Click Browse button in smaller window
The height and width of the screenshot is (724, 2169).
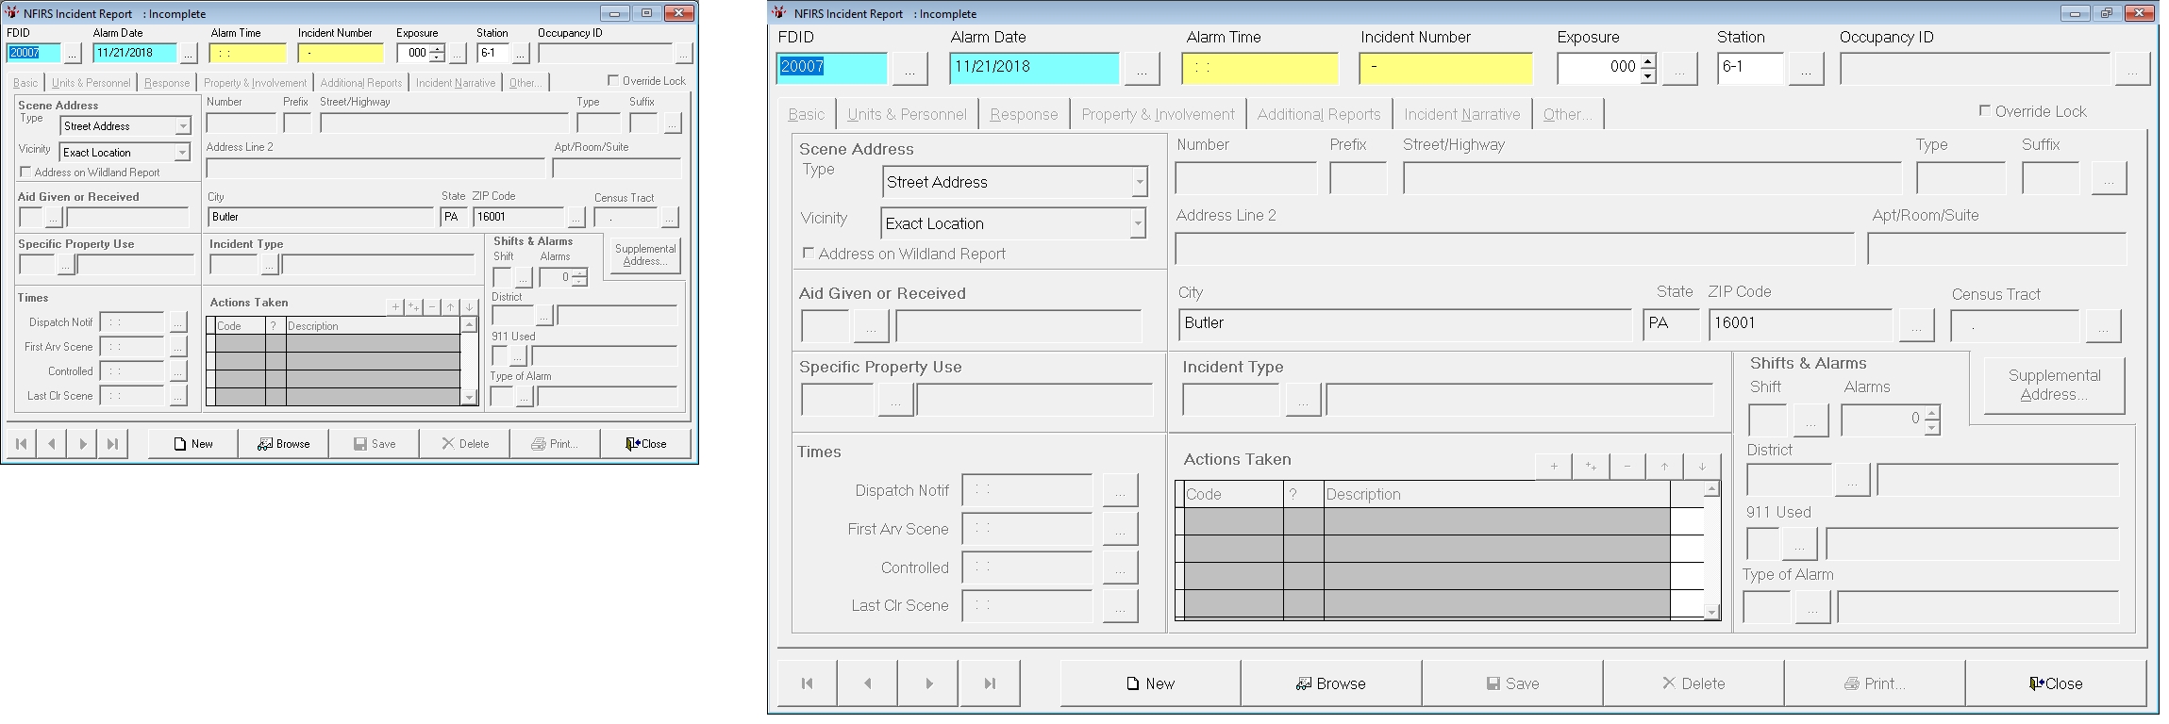click(x=283, y=443)
